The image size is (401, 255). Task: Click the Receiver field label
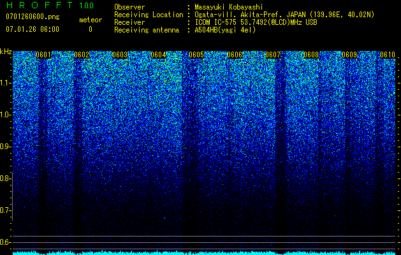click(x=129, y=22)
